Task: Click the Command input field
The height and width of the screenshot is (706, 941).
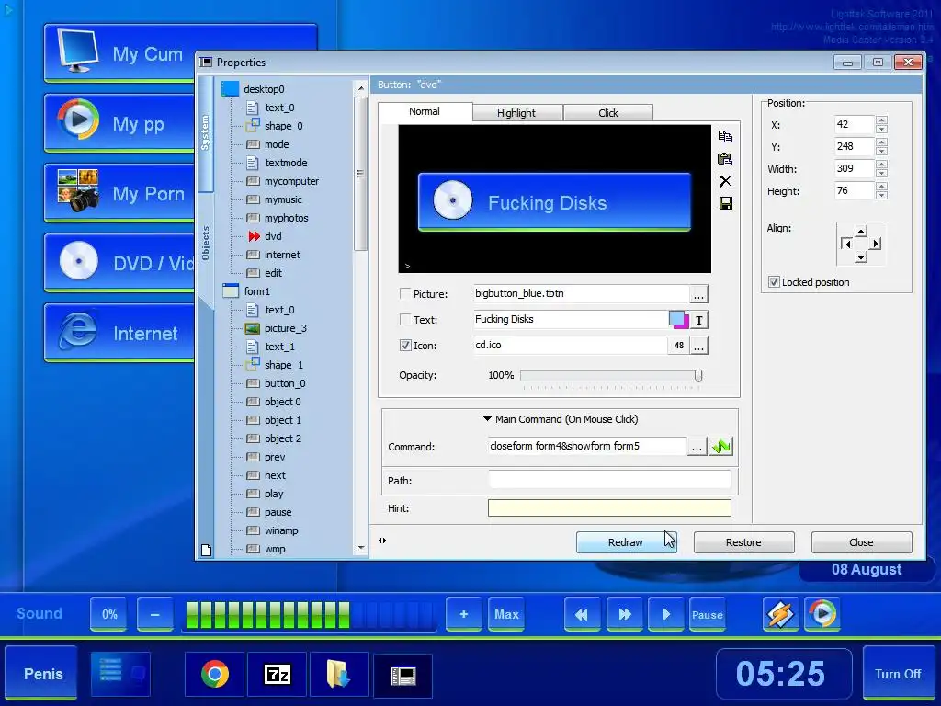Action: [587, 446]
